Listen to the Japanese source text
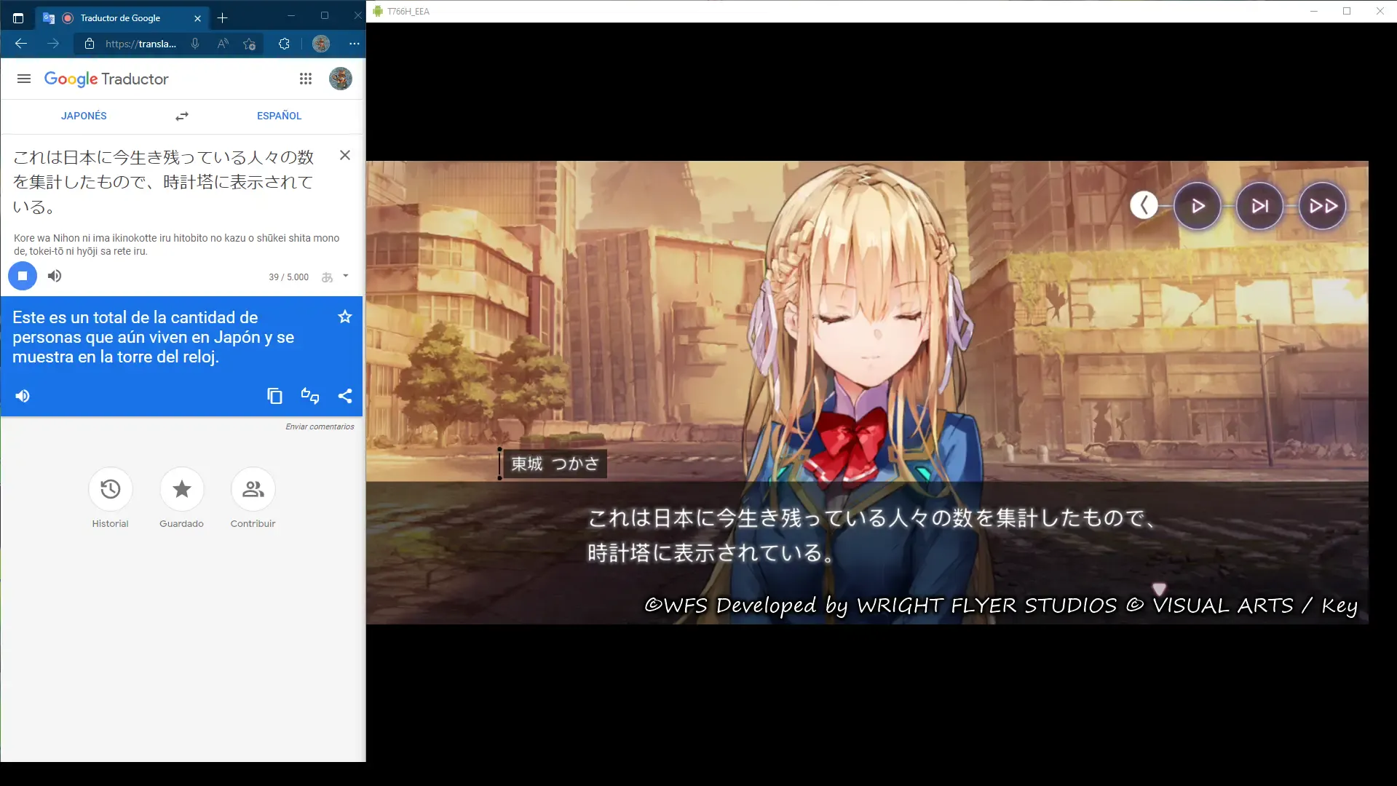 click(x=55, y=276)
